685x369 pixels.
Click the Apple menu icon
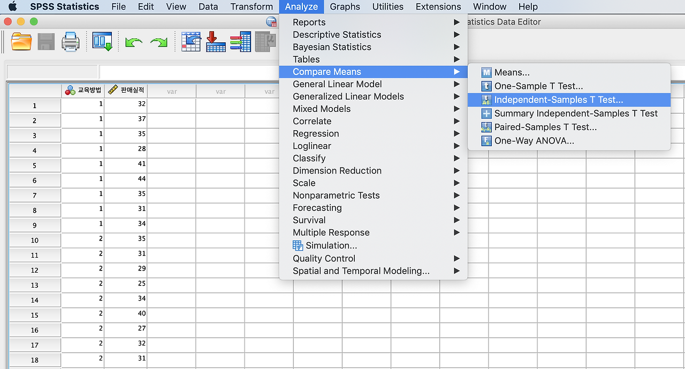pyautogui.click(x=13, y=6)
